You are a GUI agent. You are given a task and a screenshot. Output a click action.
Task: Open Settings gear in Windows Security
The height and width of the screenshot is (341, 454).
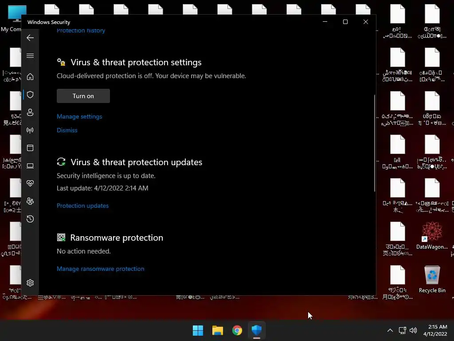pos(30,283)
